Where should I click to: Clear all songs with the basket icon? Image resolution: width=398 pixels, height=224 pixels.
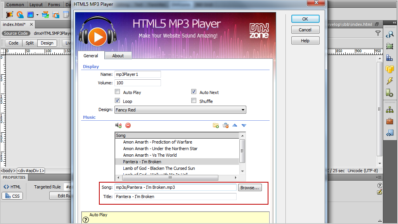pyautogui.click(x=225, y=125)
